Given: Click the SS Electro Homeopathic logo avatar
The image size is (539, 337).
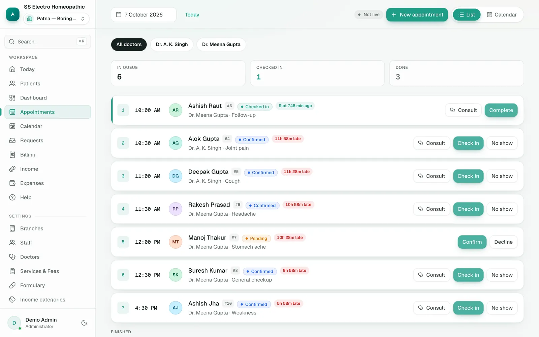Looking at the screenshot, I should [13, 14].
